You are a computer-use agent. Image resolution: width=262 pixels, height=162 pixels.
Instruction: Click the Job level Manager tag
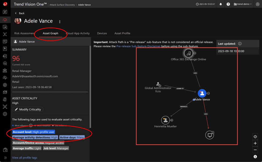pyautogui.click(x=56, y=148)
